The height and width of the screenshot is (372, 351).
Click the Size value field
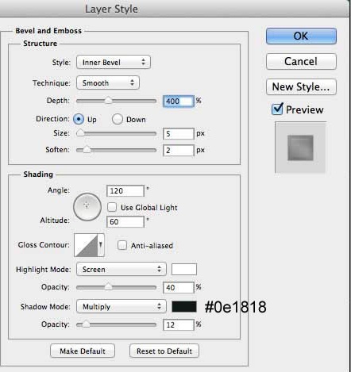click(179, 134)
